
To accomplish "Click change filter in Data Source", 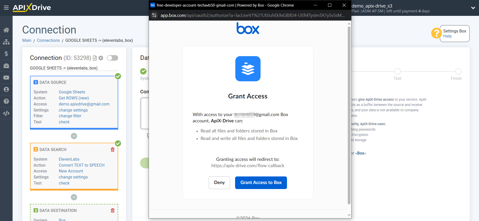I will (x=70, y=116).
